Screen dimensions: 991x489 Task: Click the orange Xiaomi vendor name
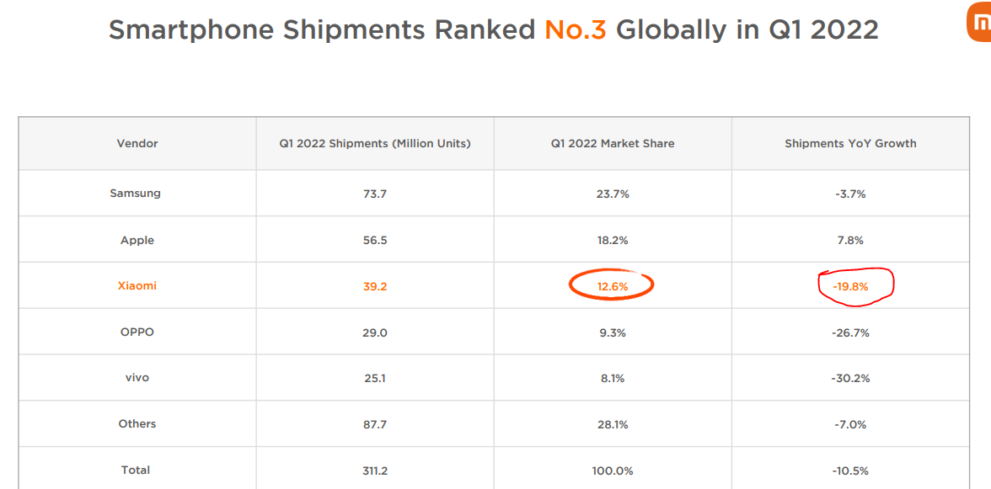click(x=137, y=286)
